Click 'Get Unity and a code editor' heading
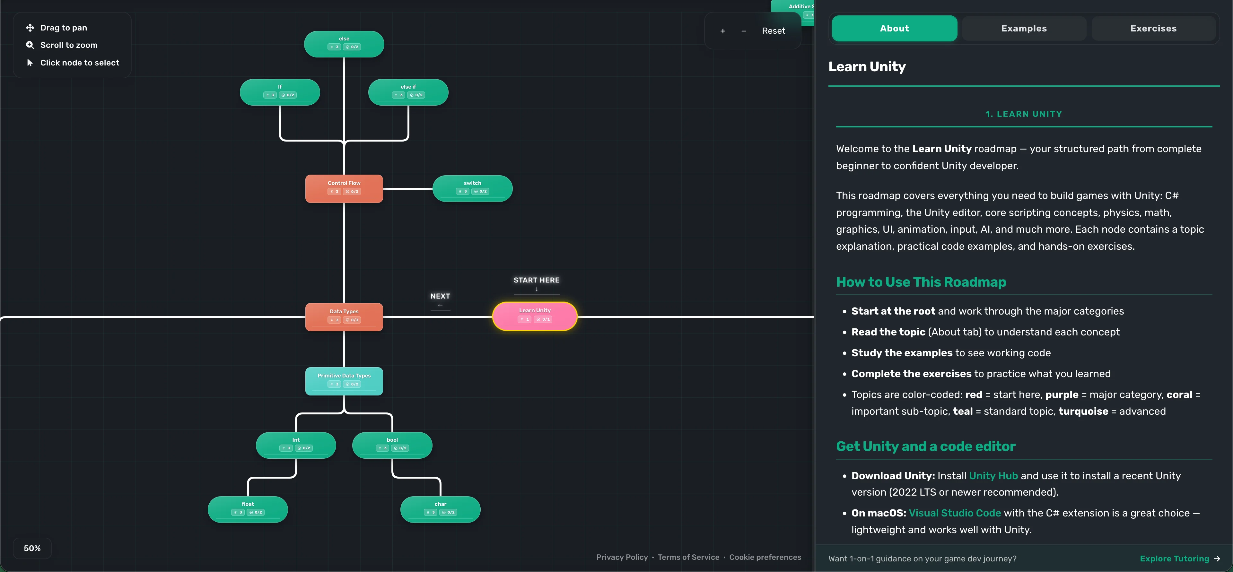 (x=926, y=446)
